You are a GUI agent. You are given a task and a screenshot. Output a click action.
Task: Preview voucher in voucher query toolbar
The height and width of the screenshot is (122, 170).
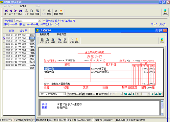click(47, 40)
